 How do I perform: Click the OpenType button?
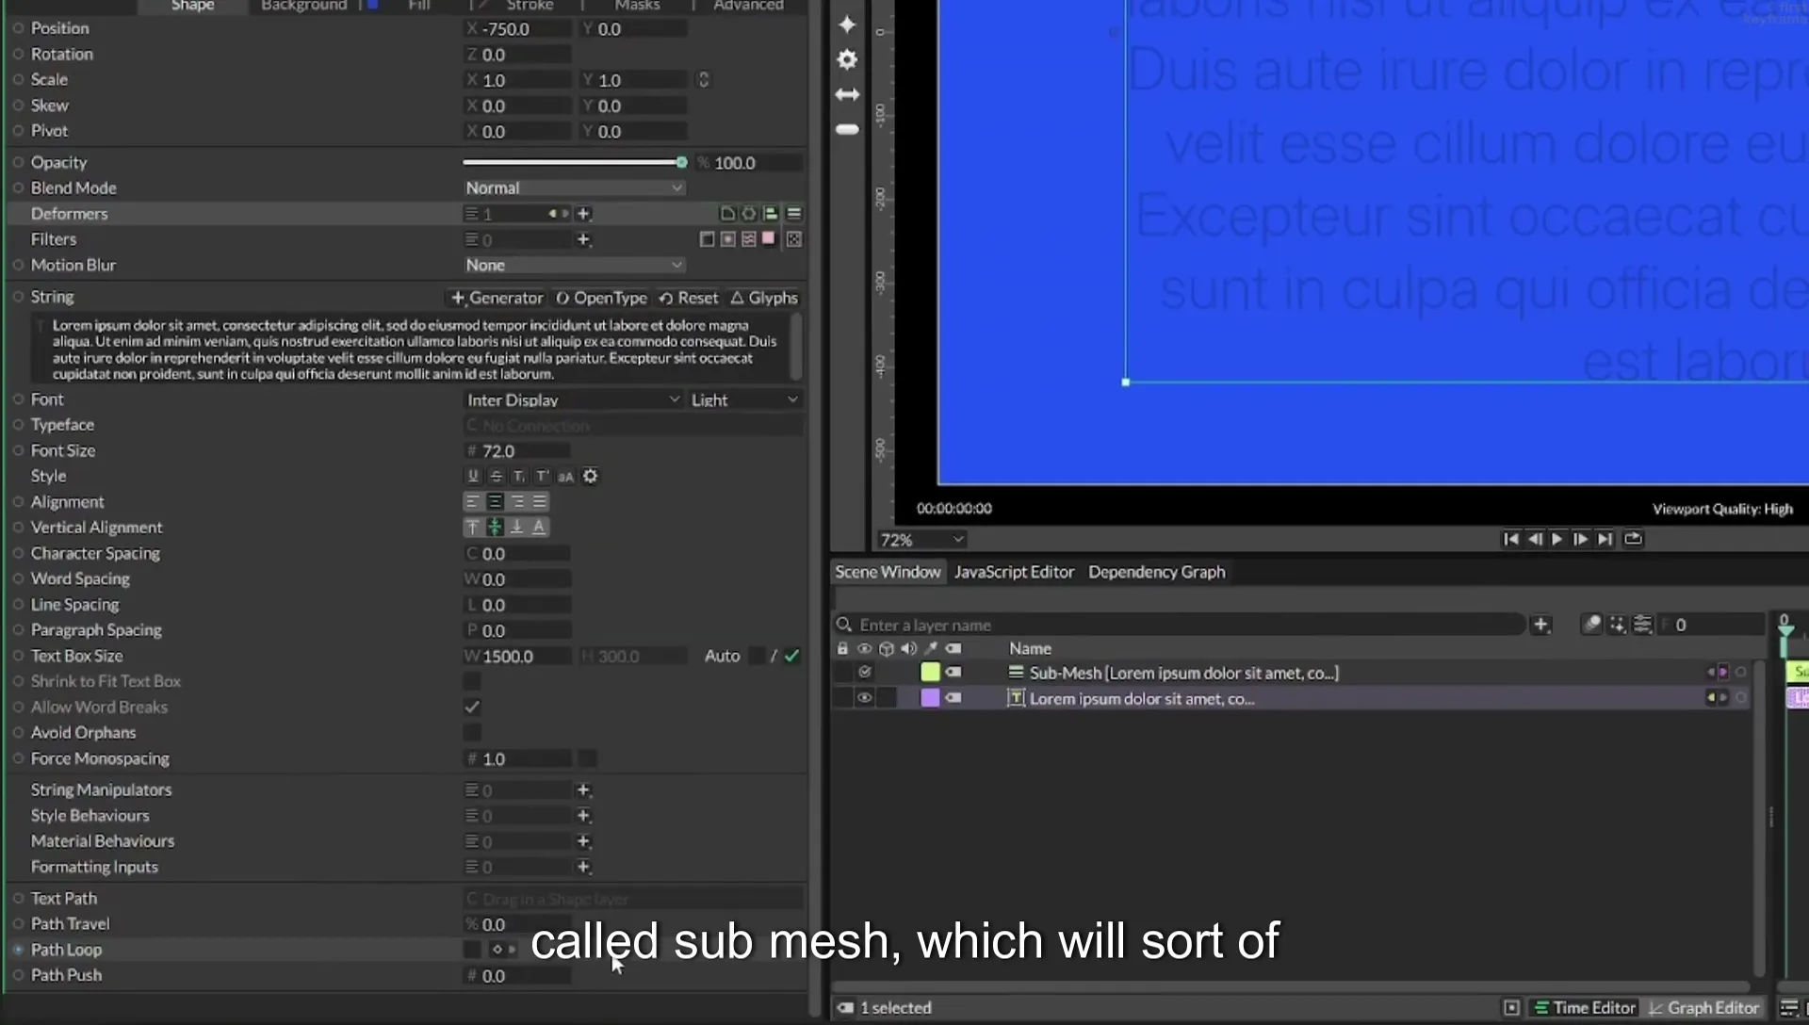[601, 298]
